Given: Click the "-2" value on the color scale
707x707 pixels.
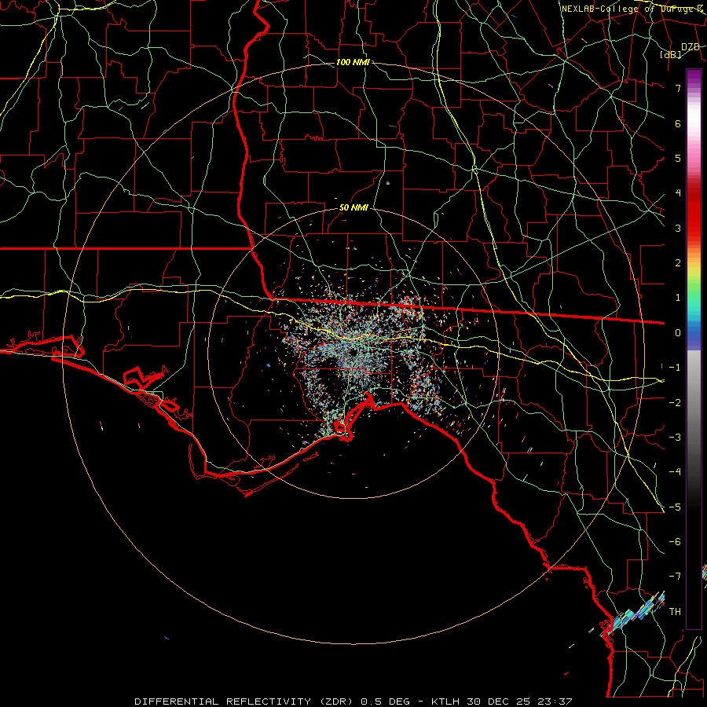Looking at the screenshot, I should pyautogui.click(x=675, y=402).
